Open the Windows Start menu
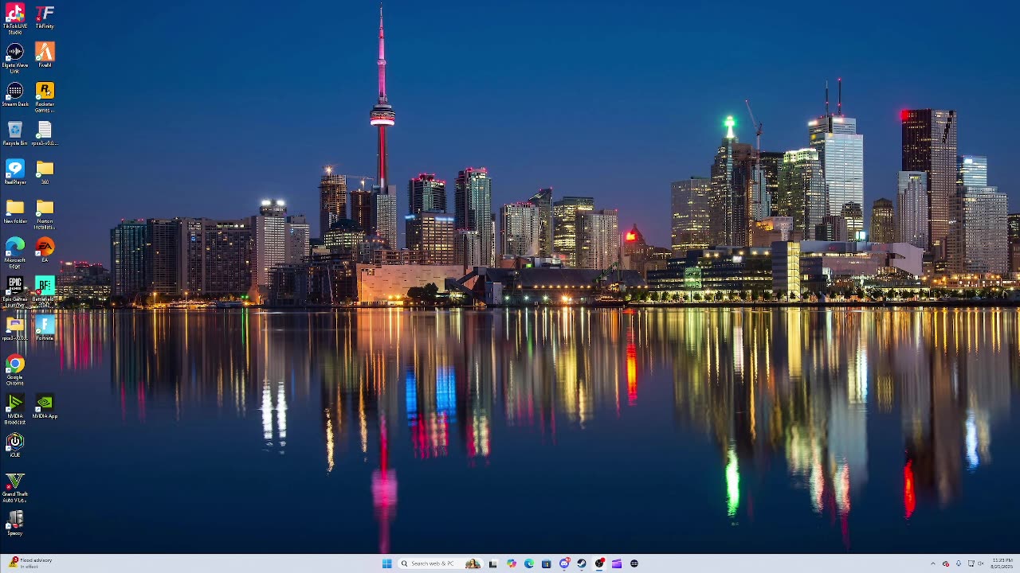 tap(387, 563)
